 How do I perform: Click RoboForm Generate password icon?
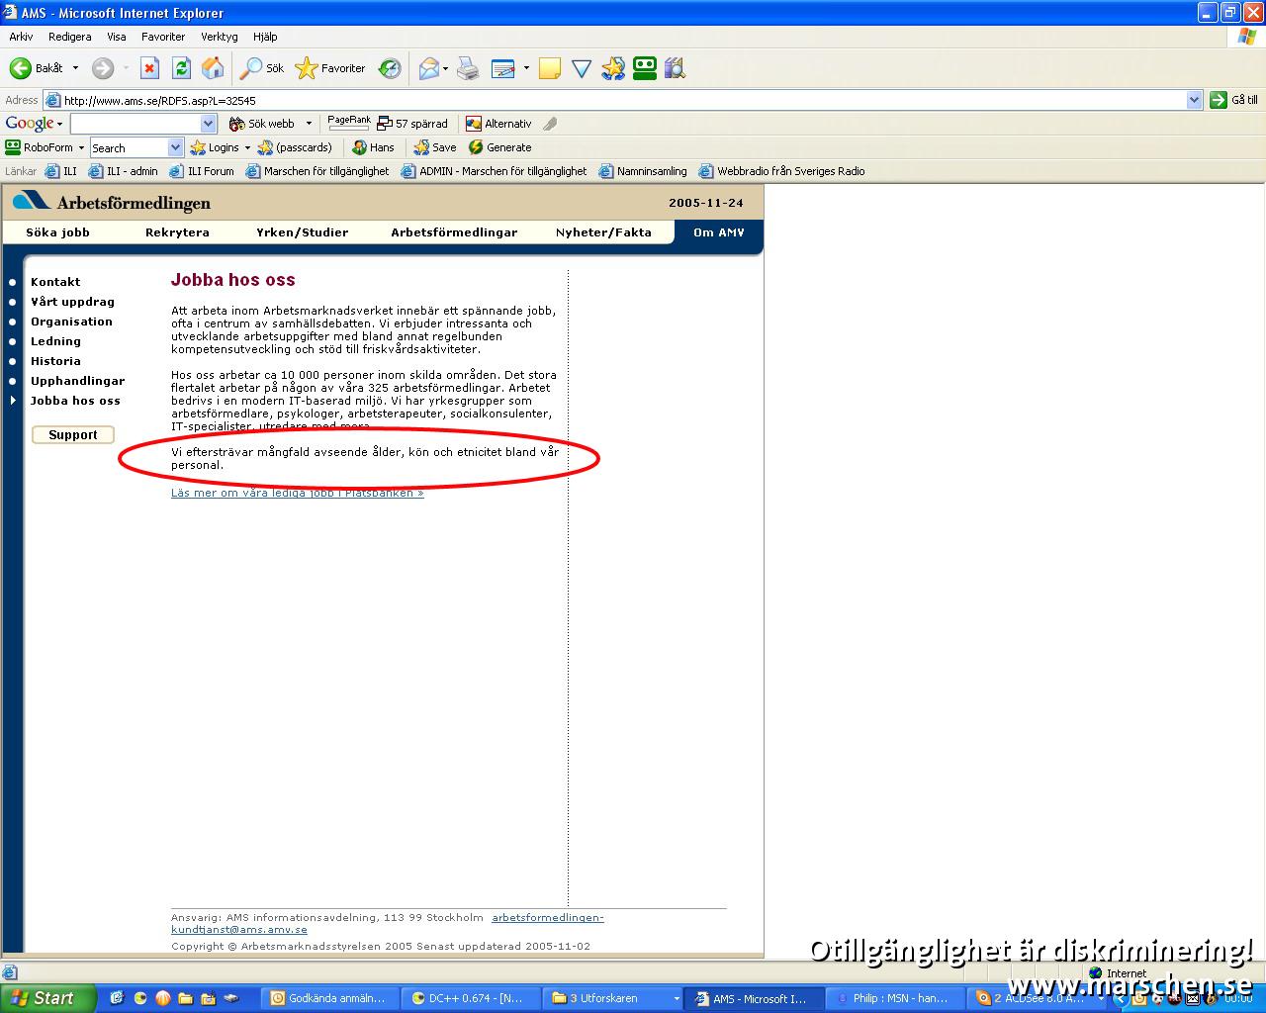point(500,147)
